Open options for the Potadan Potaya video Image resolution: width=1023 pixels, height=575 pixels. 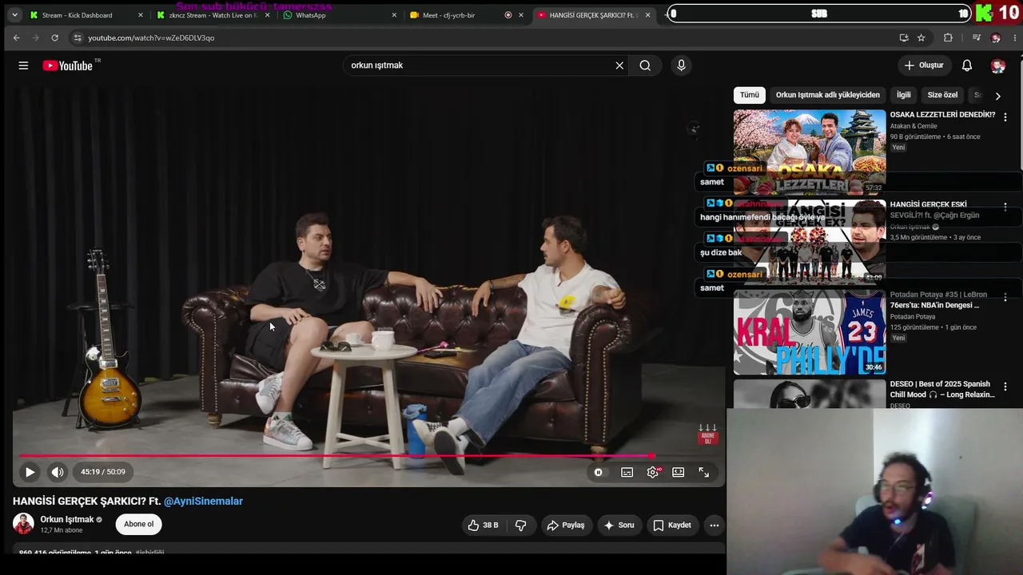(x=1005, y=297)
